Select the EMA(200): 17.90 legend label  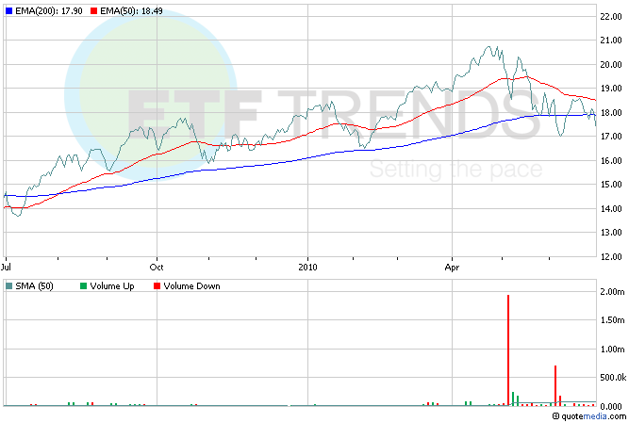(x=48, y=11)
